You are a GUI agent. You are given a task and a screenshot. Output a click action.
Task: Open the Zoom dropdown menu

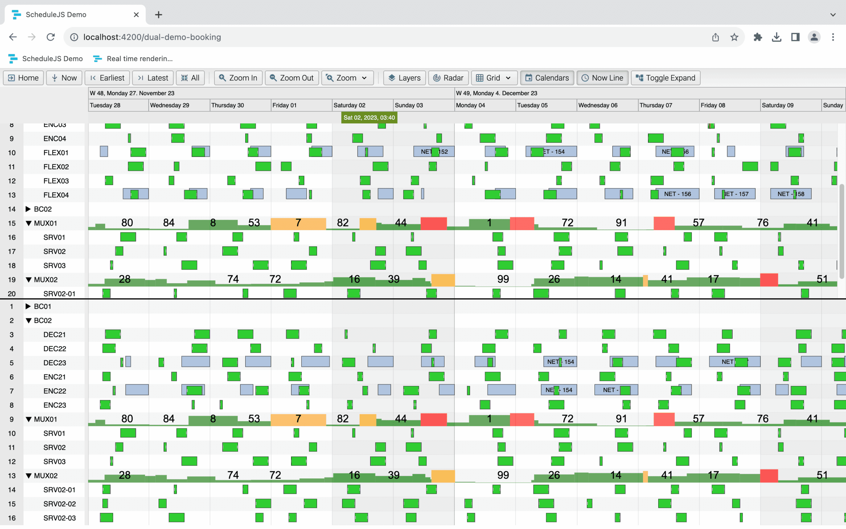[365, 78]
